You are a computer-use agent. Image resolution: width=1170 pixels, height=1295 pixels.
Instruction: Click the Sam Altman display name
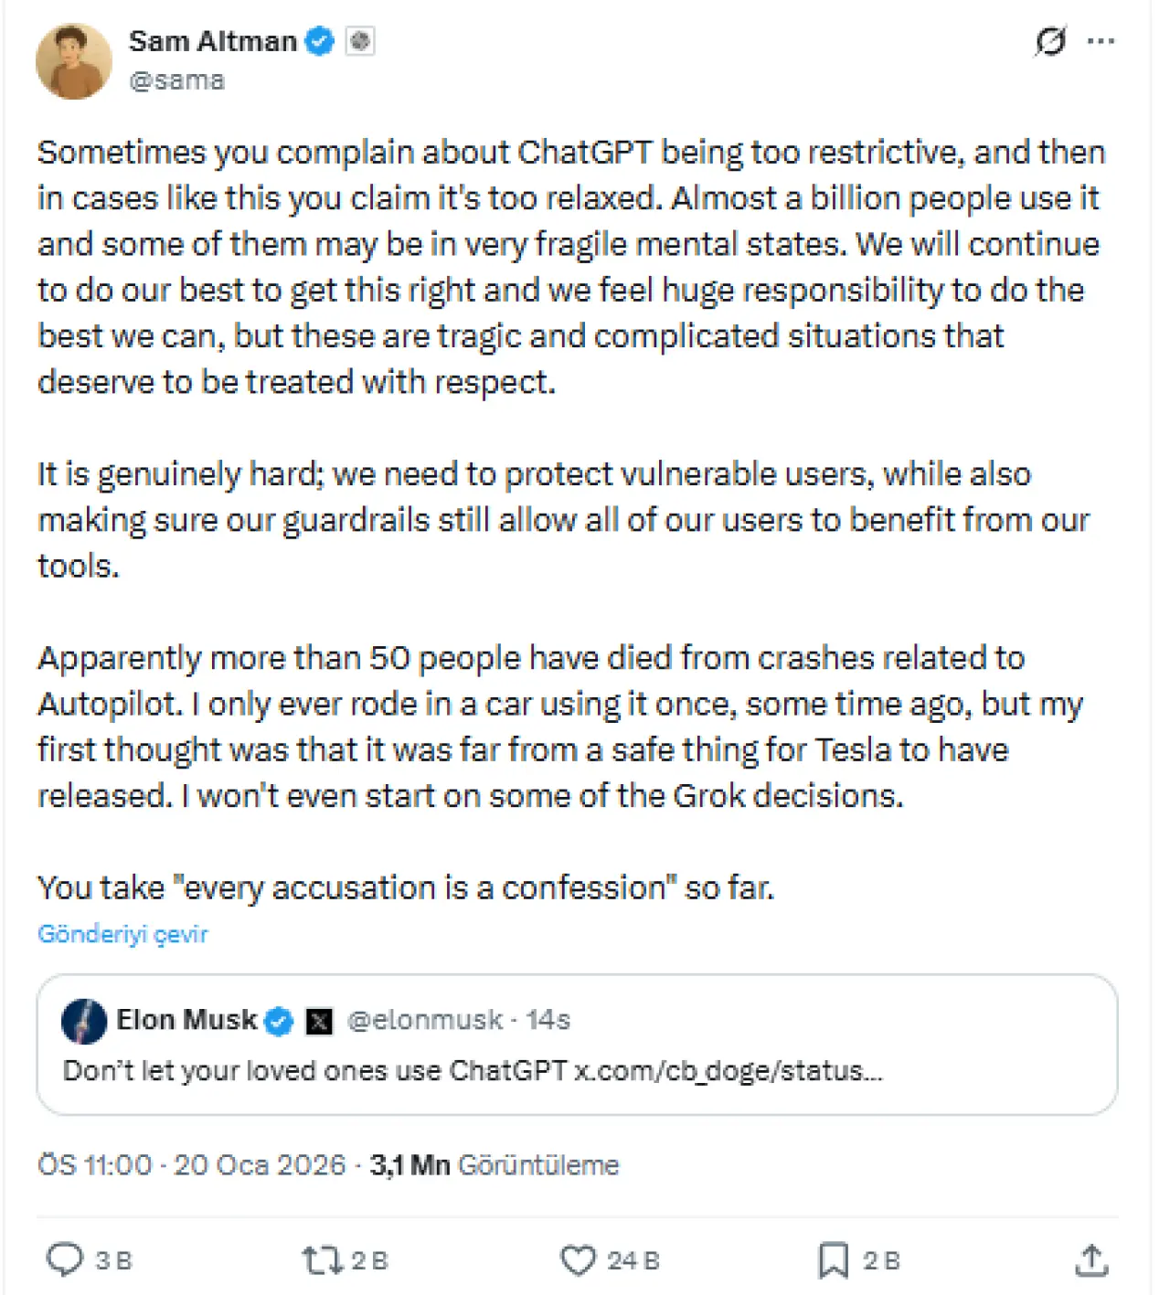pyautogui.click(x=212, y=41)
